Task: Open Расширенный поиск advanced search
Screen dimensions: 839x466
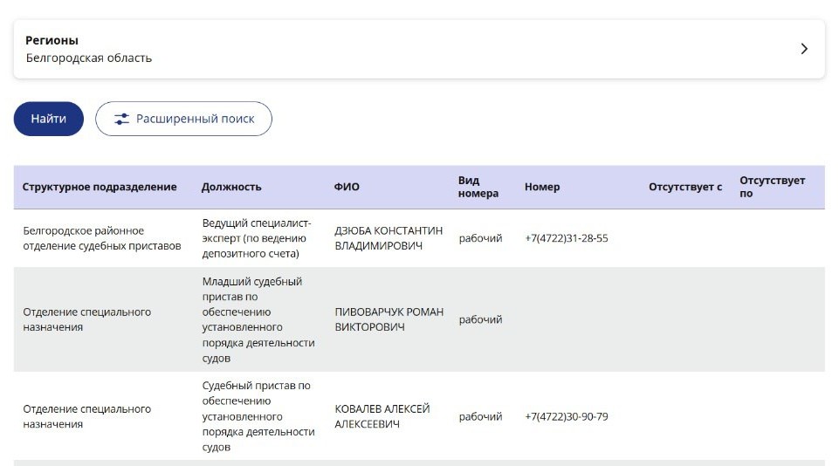Action: (183, 119)
